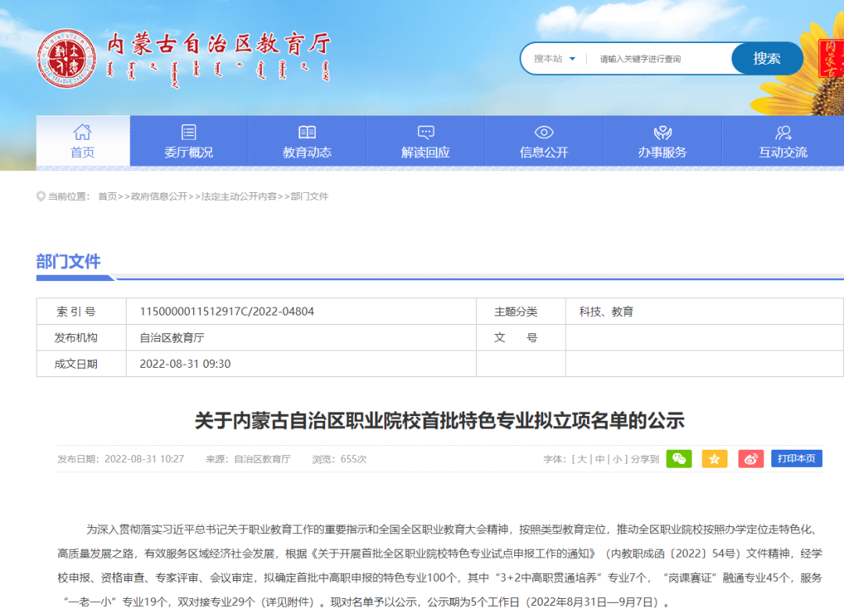Screen dimensions: 844x609
Task: Open 法定主动公开内容 breadcrumb link
Action: coord(239,197)
